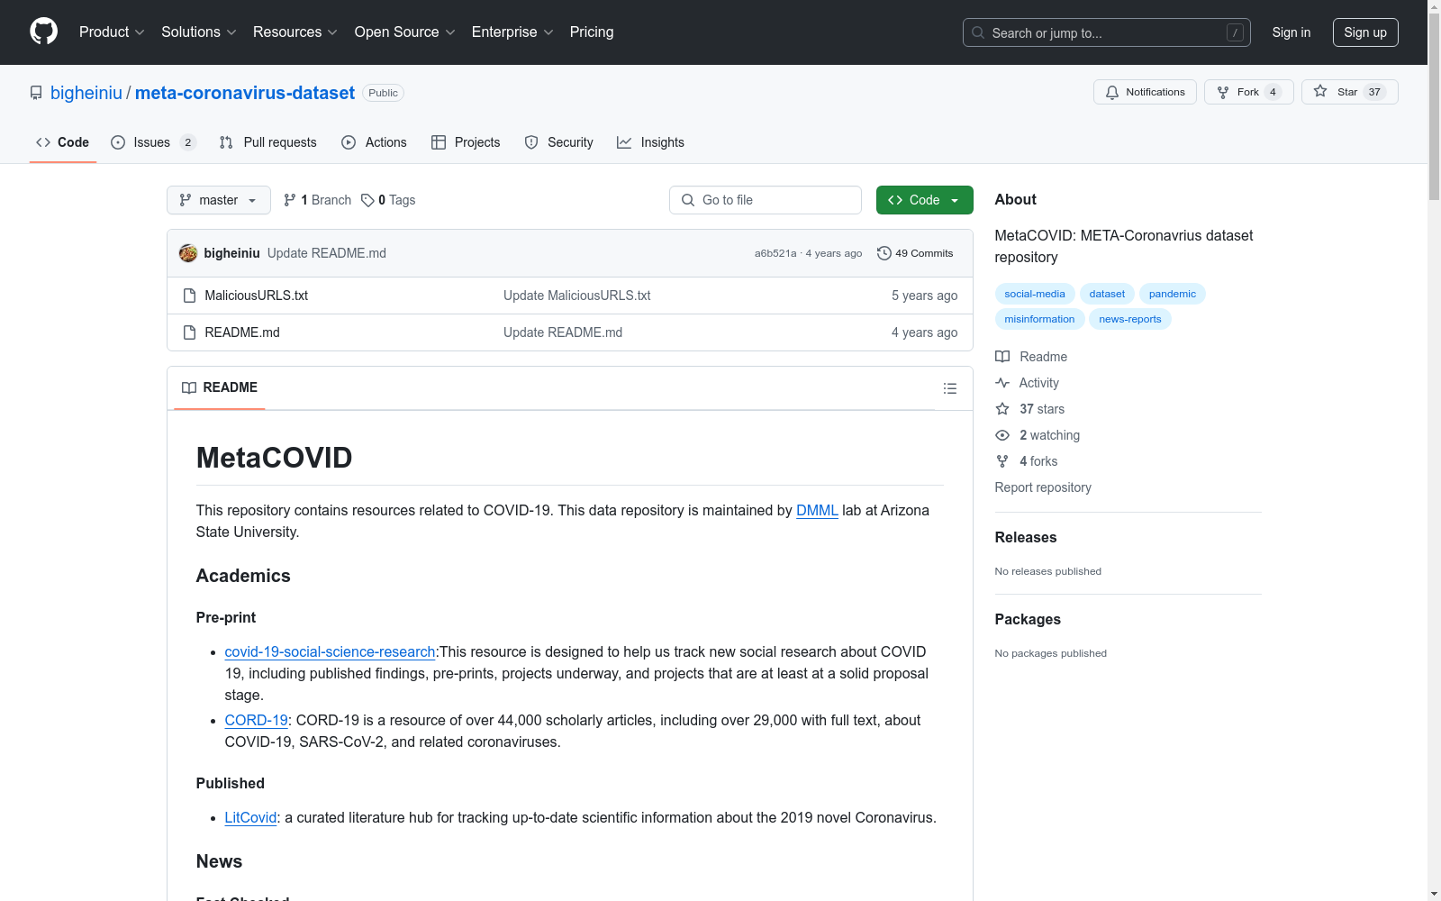
Task: Open the Pull requests tab
Action: (x=268, y=142)
